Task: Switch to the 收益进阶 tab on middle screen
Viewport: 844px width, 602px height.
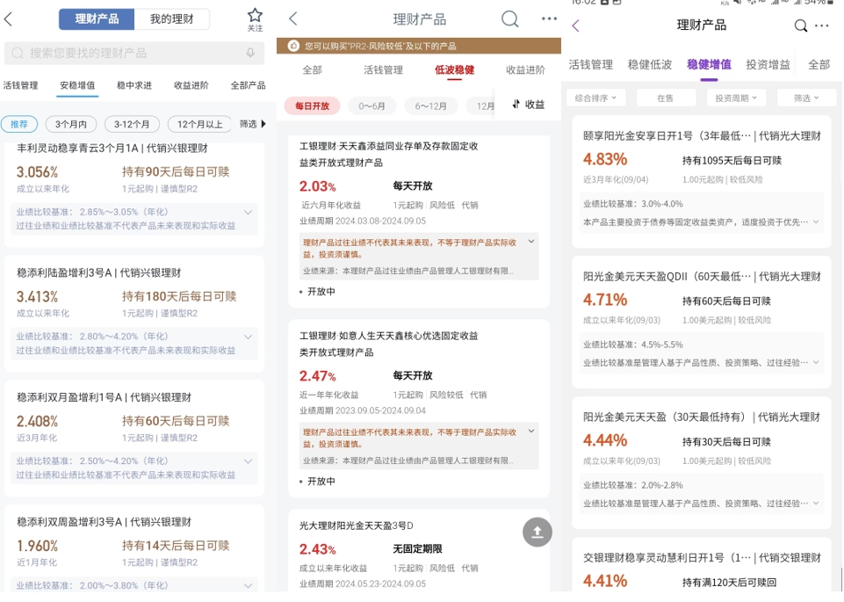Action: coord(523,70)
